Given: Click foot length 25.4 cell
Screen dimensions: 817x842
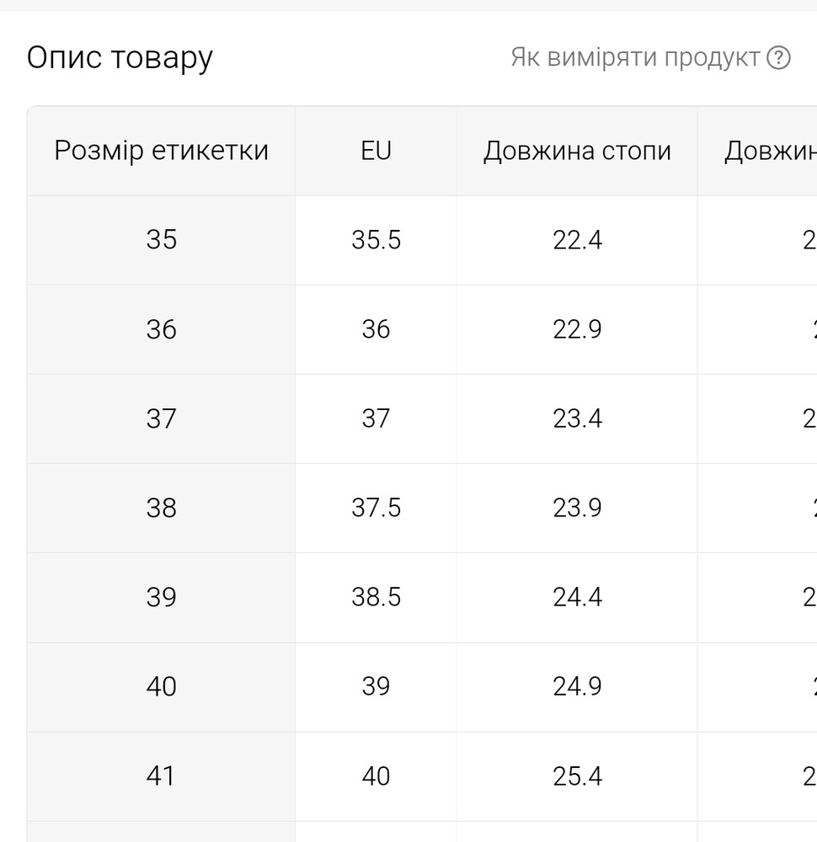Looking at the screenshot, I should (577, 776).
